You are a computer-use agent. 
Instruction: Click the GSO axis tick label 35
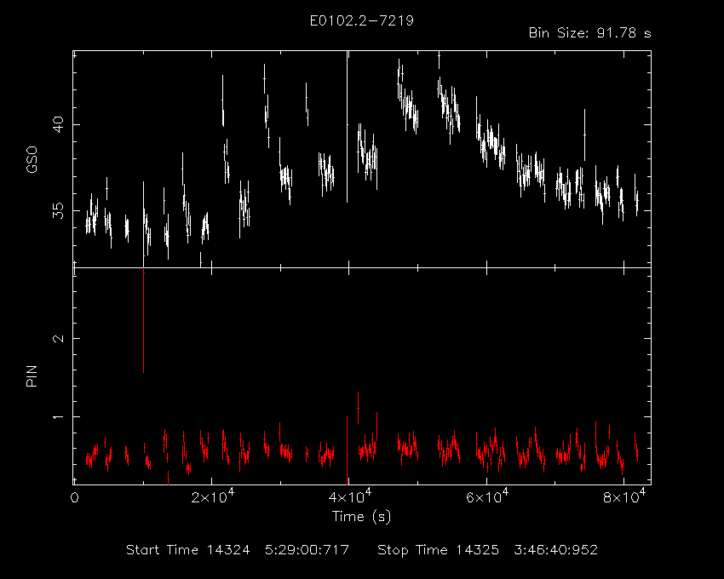[x=58, y=211]
